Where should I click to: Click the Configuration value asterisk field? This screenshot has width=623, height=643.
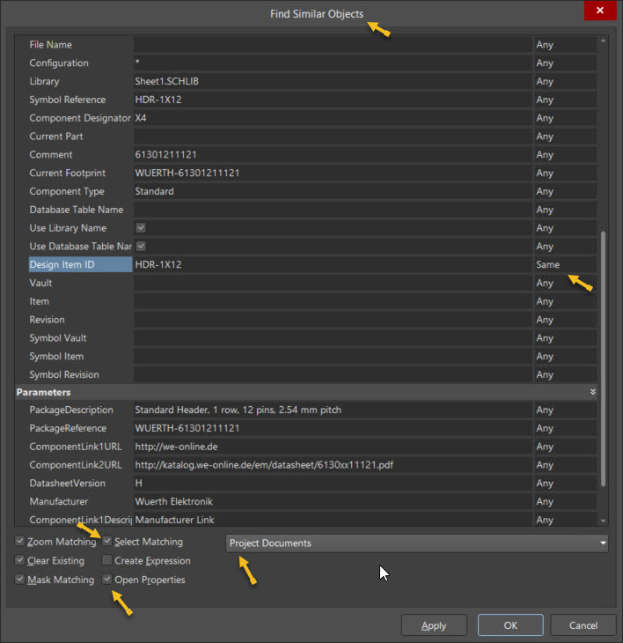[x=333, y=63]
